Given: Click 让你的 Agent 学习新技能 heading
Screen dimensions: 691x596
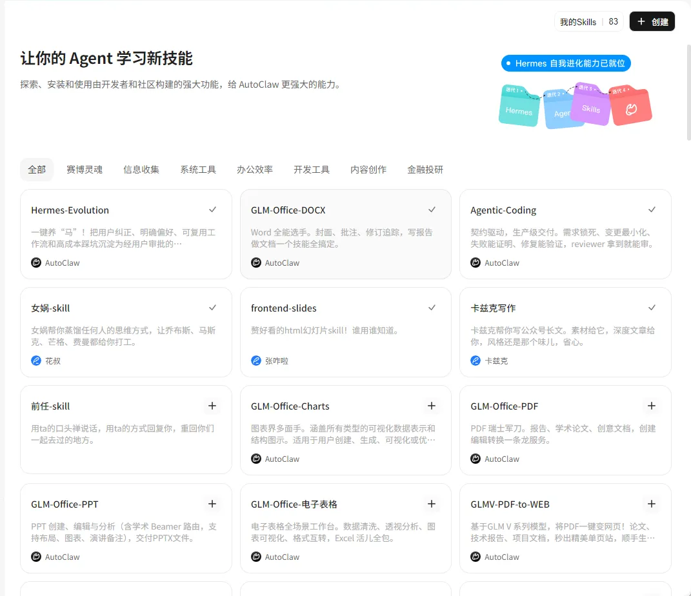Looking at the screenshot, I should click(106, 58).
